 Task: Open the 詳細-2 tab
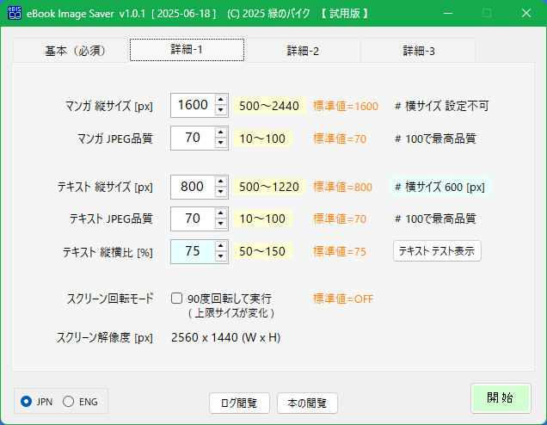pyautogui.click(x=303, y=51)
